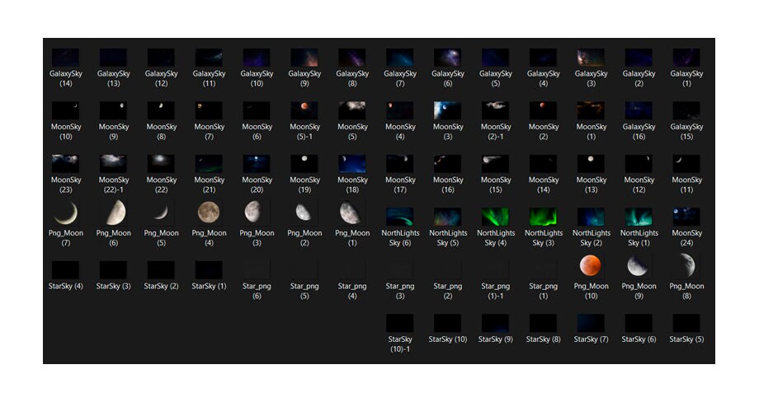
Task: Select MoonSky (21) thumbnail
Action: pos(209,164)
